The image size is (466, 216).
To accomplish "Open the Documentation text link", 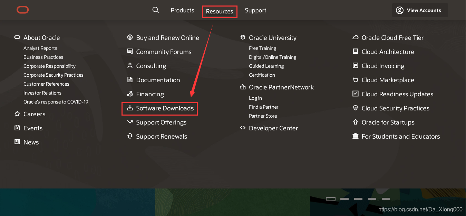I will click(x=158, y=80).
